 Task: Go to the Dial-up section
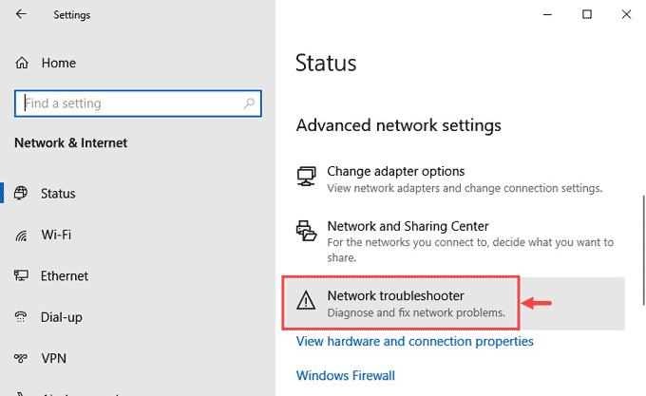[62, 317]
